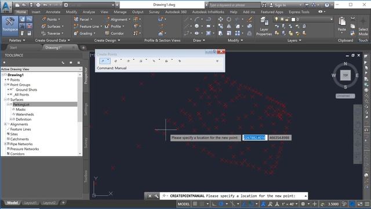Click the manual point creation icon

click(x=103, y=61)
